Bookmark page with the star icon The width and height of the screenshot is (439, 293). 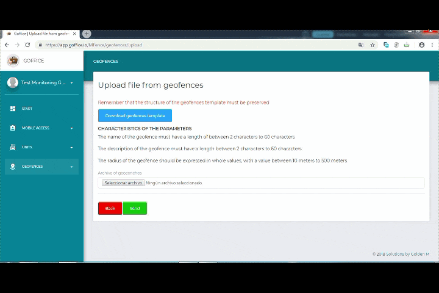tap(373, 45)
